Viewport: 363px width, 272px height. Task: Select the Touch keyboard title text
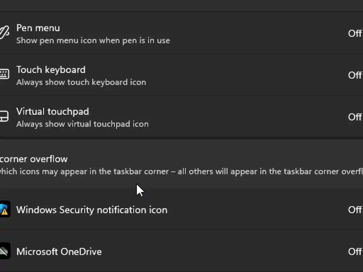click(x=51, y=70)
